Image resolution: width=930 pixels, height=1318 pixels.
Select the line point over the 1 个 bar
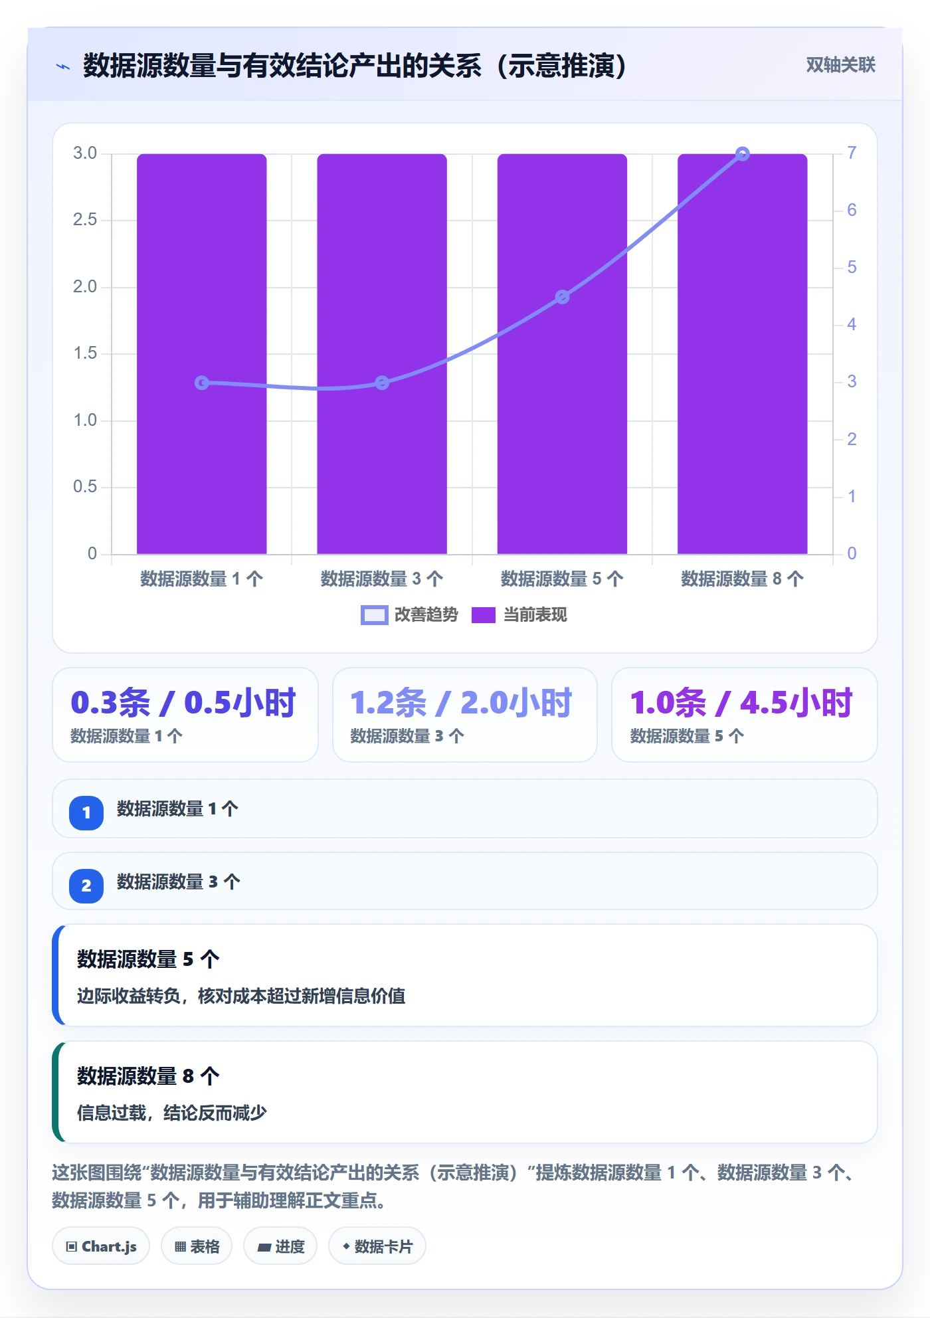pyautogui.click(x=202, y=383)
